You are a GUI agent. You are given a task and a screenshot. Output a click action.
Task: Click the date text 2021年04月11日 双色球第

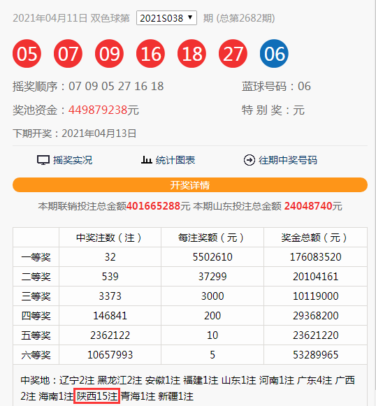(x=71, y=18)
